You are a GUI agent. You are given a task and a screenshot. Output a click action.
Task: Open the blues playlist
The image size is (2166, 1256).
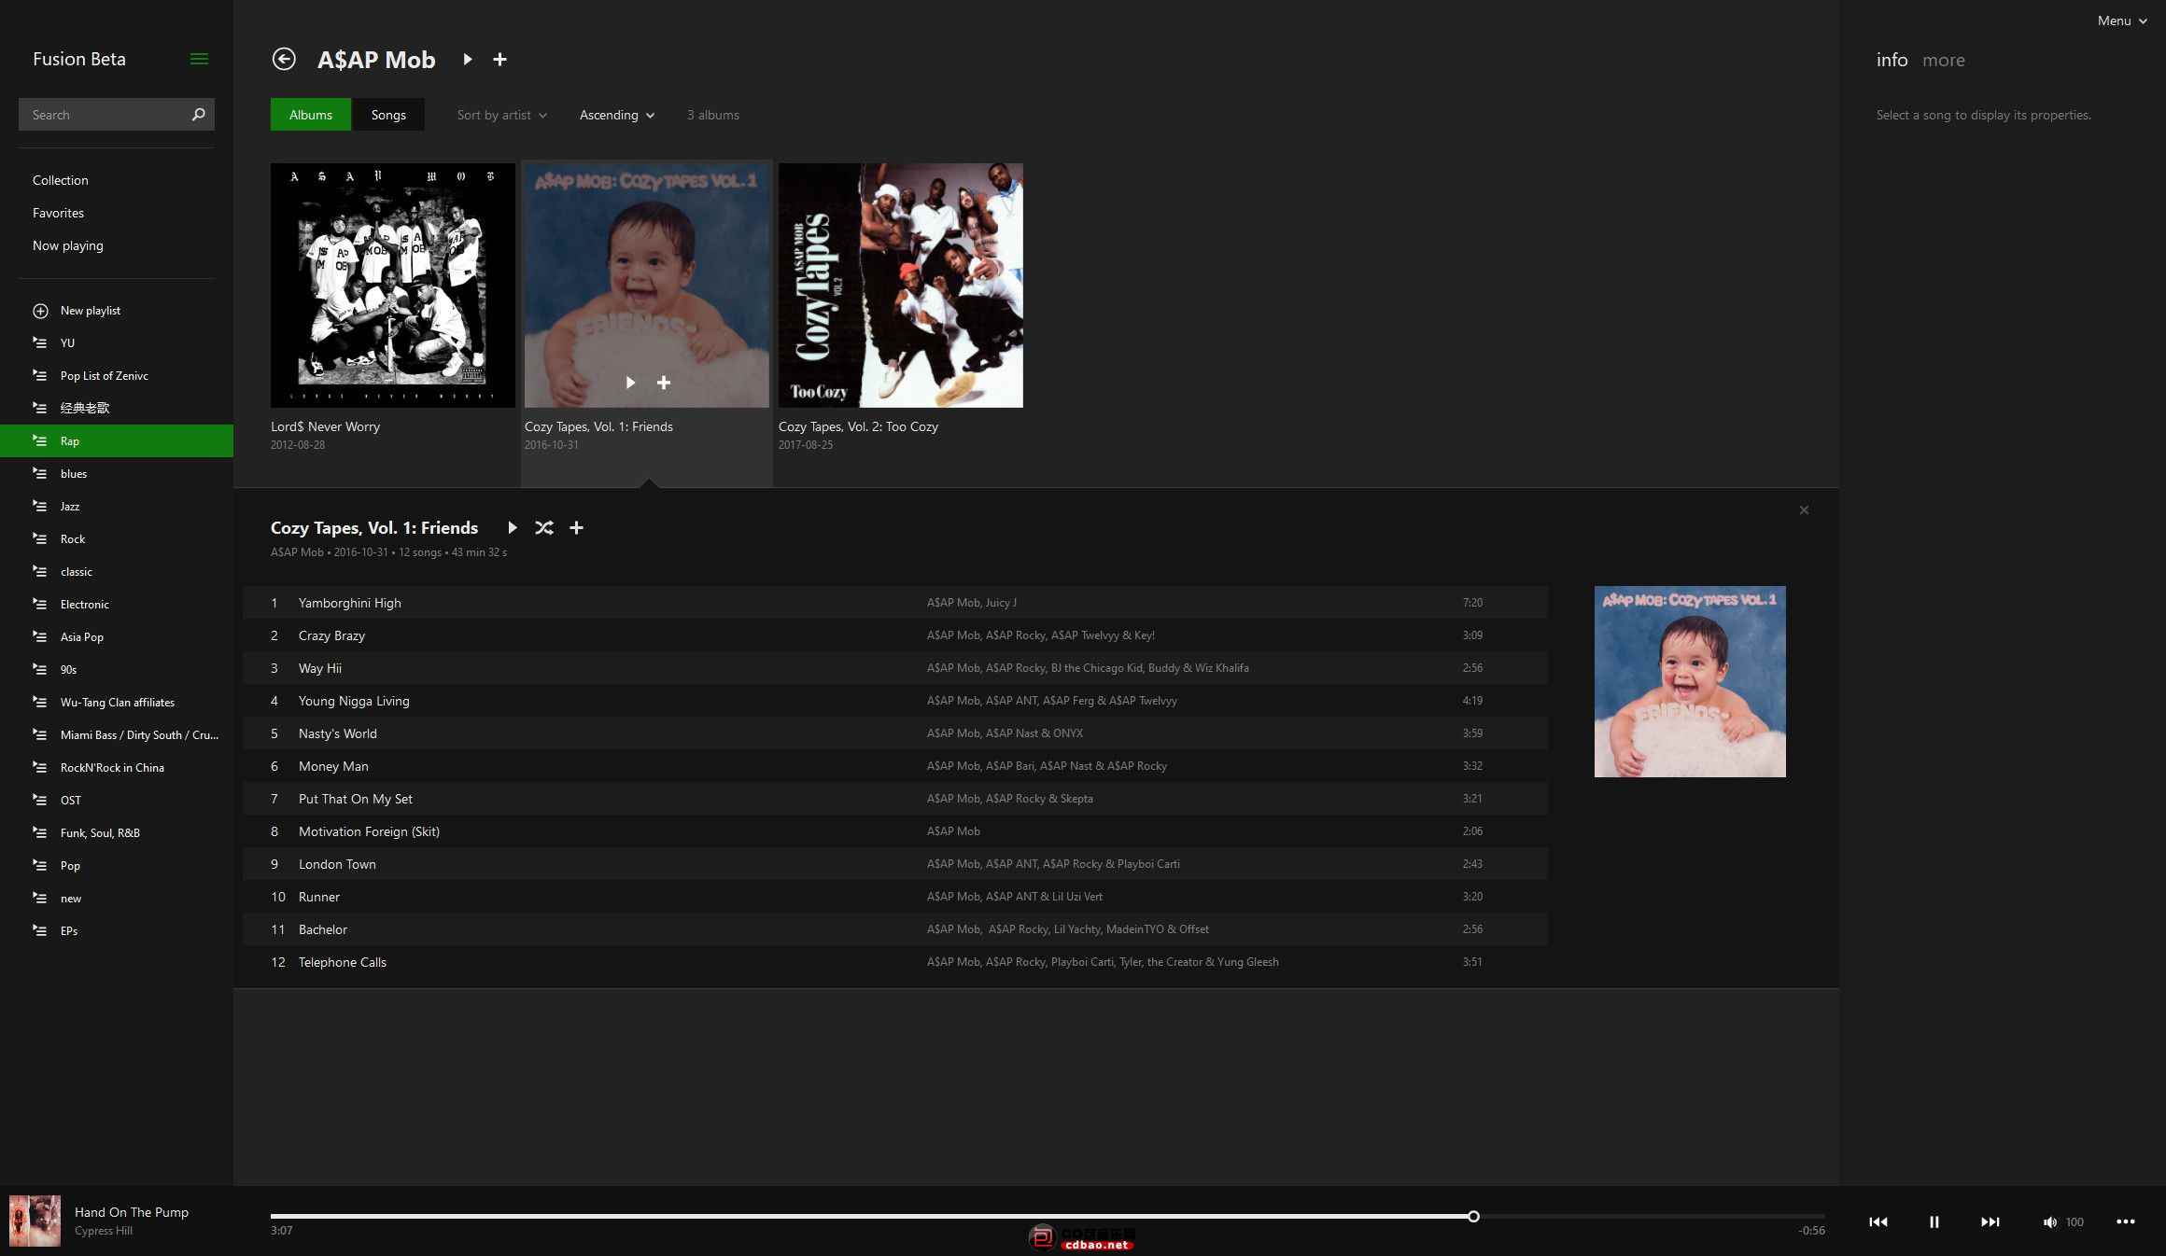[117, 474]
